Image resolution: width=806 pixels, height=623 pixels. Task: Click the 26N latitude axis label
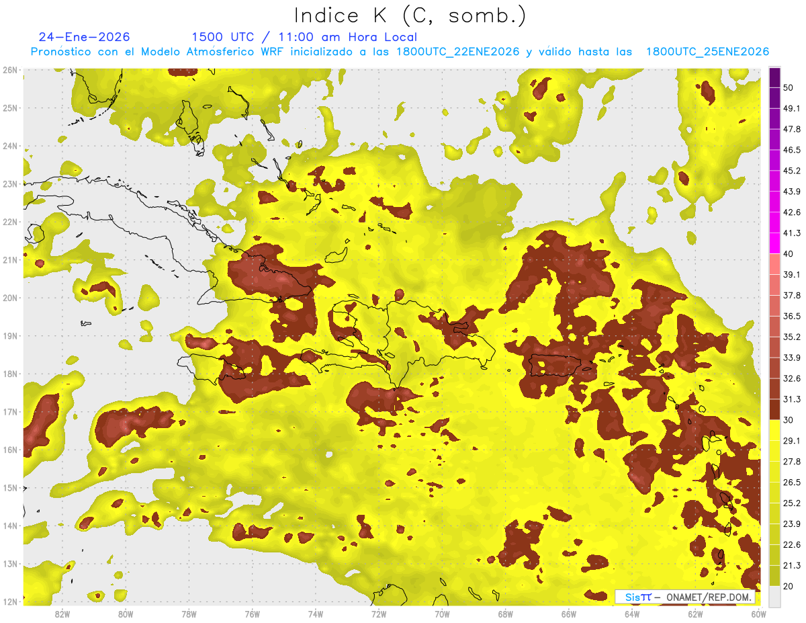click(x=10, y=70)
